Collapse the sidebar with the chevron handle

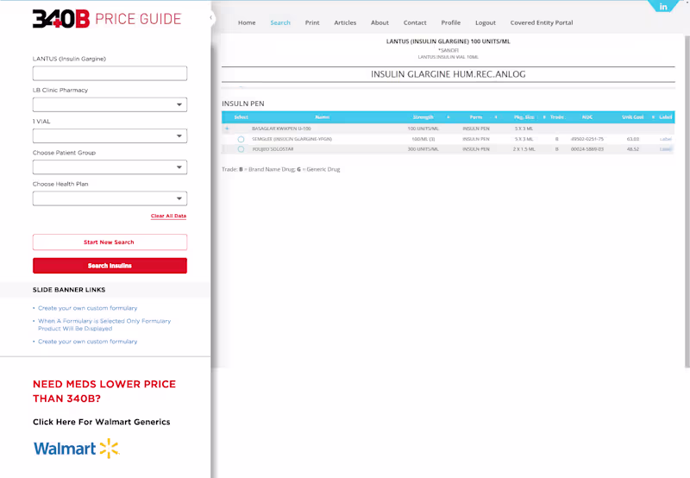pos(210,17)
